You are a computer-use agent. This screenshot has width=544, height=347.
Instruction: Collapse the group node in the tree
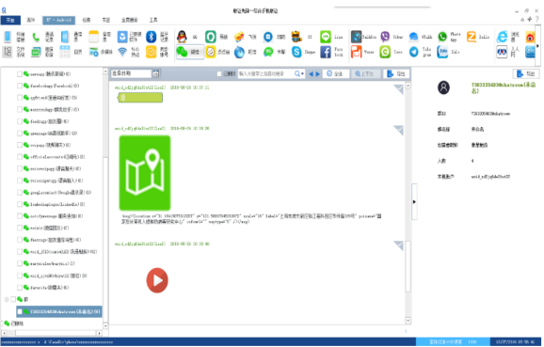pos(7,299)
